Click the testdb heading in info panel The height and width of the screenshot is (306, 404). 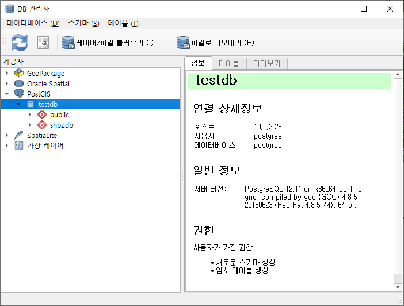pyautogui.click(x=216, y=80)
